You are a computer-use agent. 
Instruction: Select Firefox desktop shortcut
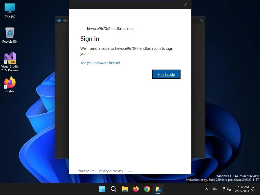click(10, 85)
